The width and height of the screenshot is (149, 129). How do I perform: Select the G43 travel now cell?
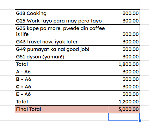[x=61, y=42]
